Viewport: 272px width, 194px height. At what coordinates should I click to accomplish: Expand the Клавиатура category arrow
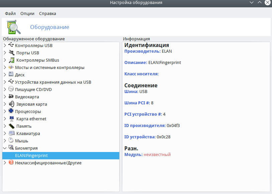(x=5, y=133)
